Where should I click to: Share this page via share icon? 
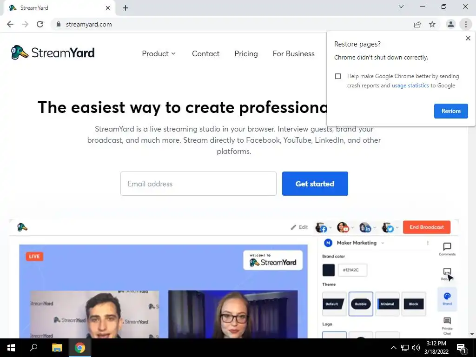(417, 24)
